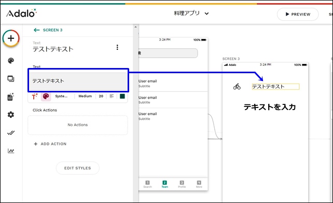Select the first User email list item

click(173, 83)
